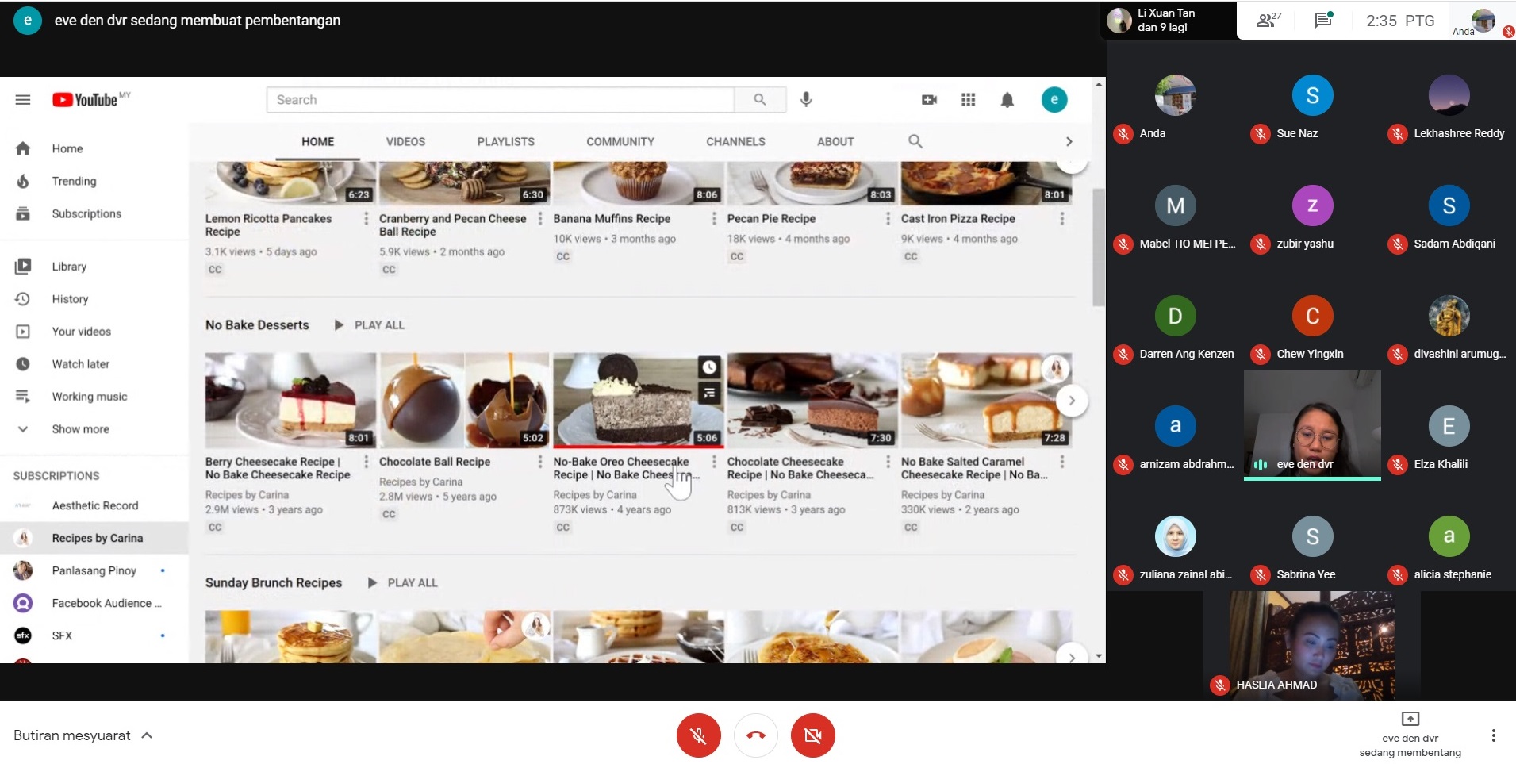Toggle the camera off button
This screenshot has width=1516, height=764.
point(812,735)
